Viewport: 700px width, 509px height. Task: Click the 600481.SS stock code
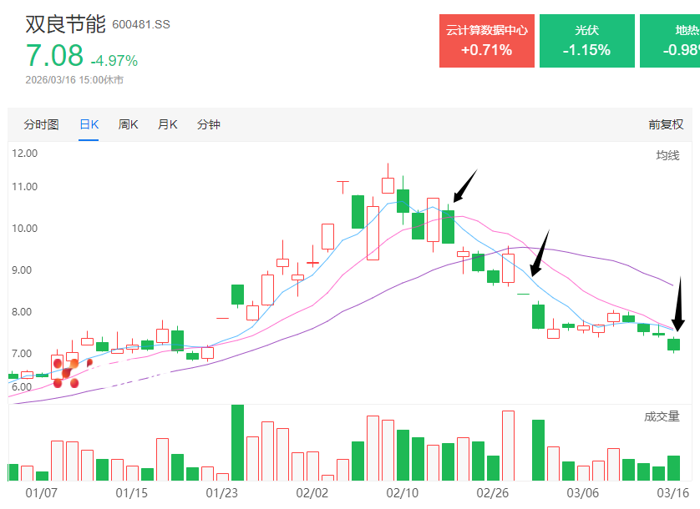click(x=140, y=25)
